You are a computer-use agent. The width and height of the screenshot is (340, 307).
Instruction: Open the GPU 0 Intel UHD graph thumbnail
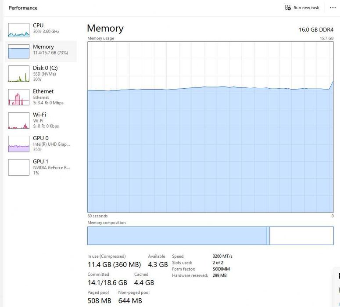[19, 144]
